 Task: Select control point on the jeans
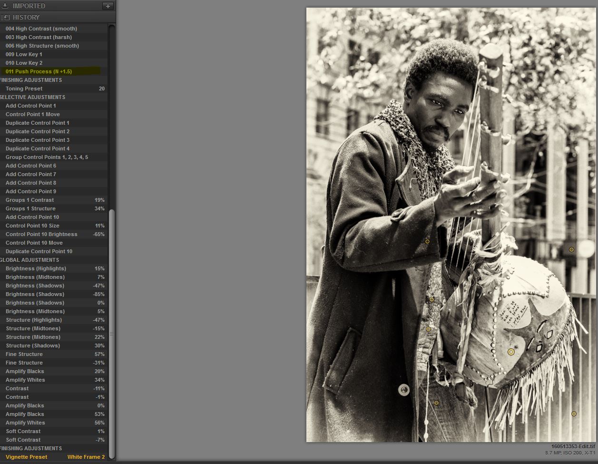tap(436, 403)
